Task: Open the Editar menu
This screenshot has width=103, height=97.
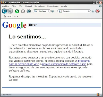Action: (x=14, y=6)
